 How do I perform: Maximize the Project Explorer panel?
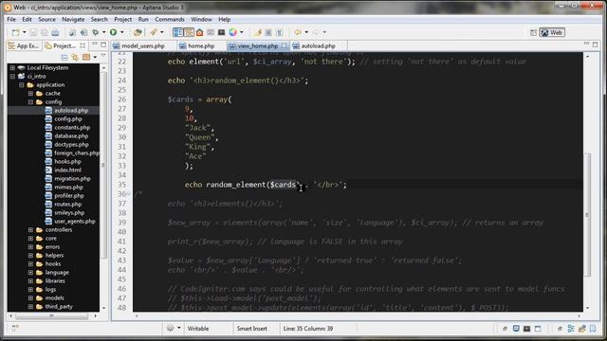click(x=103, y=45)
